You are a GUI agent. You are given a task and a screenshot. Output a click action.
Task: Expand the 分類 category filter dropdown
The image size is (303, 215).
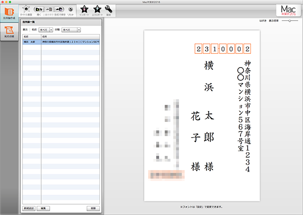(x=71, y=29)
